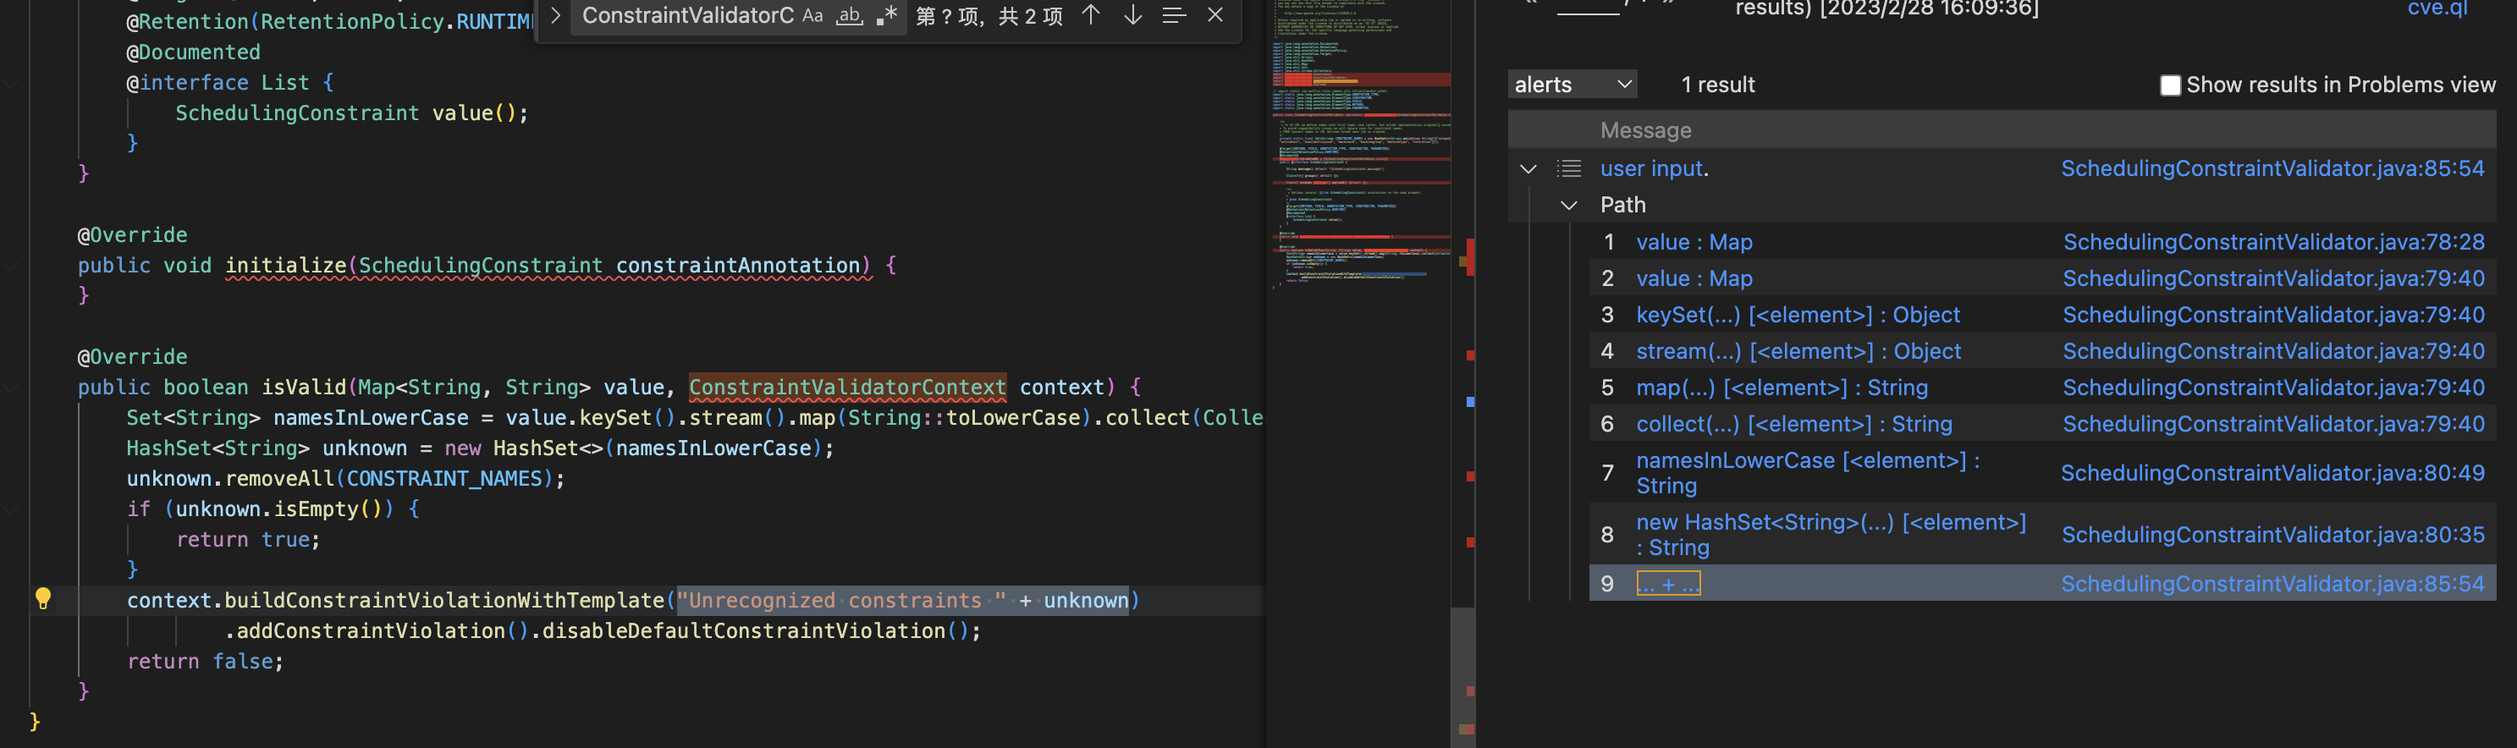Viewport: 2517px width, 748px height.
Task: Click 'return true;' statement
Action: (248, 539)
